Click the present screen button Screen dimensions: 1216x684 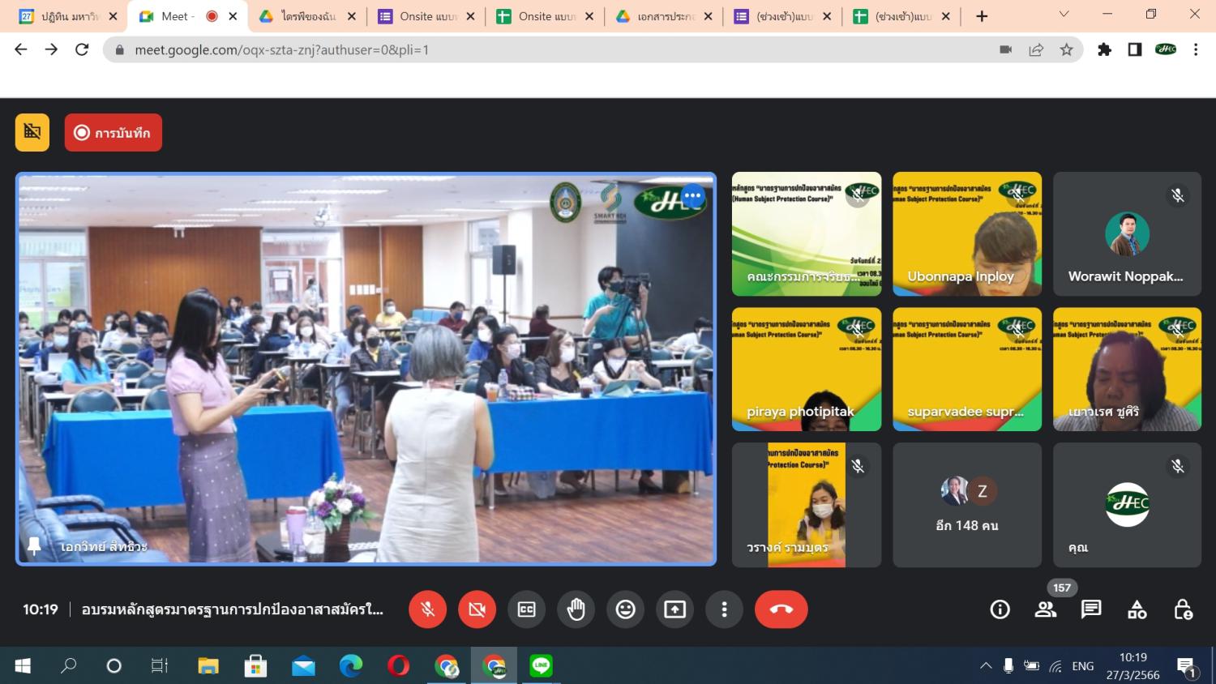(x=674, y=609)
